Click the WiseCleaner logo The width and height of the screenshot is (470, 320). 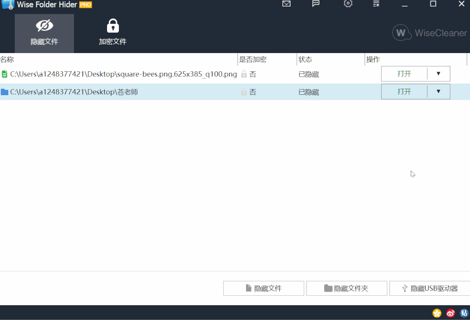(429, 33)
